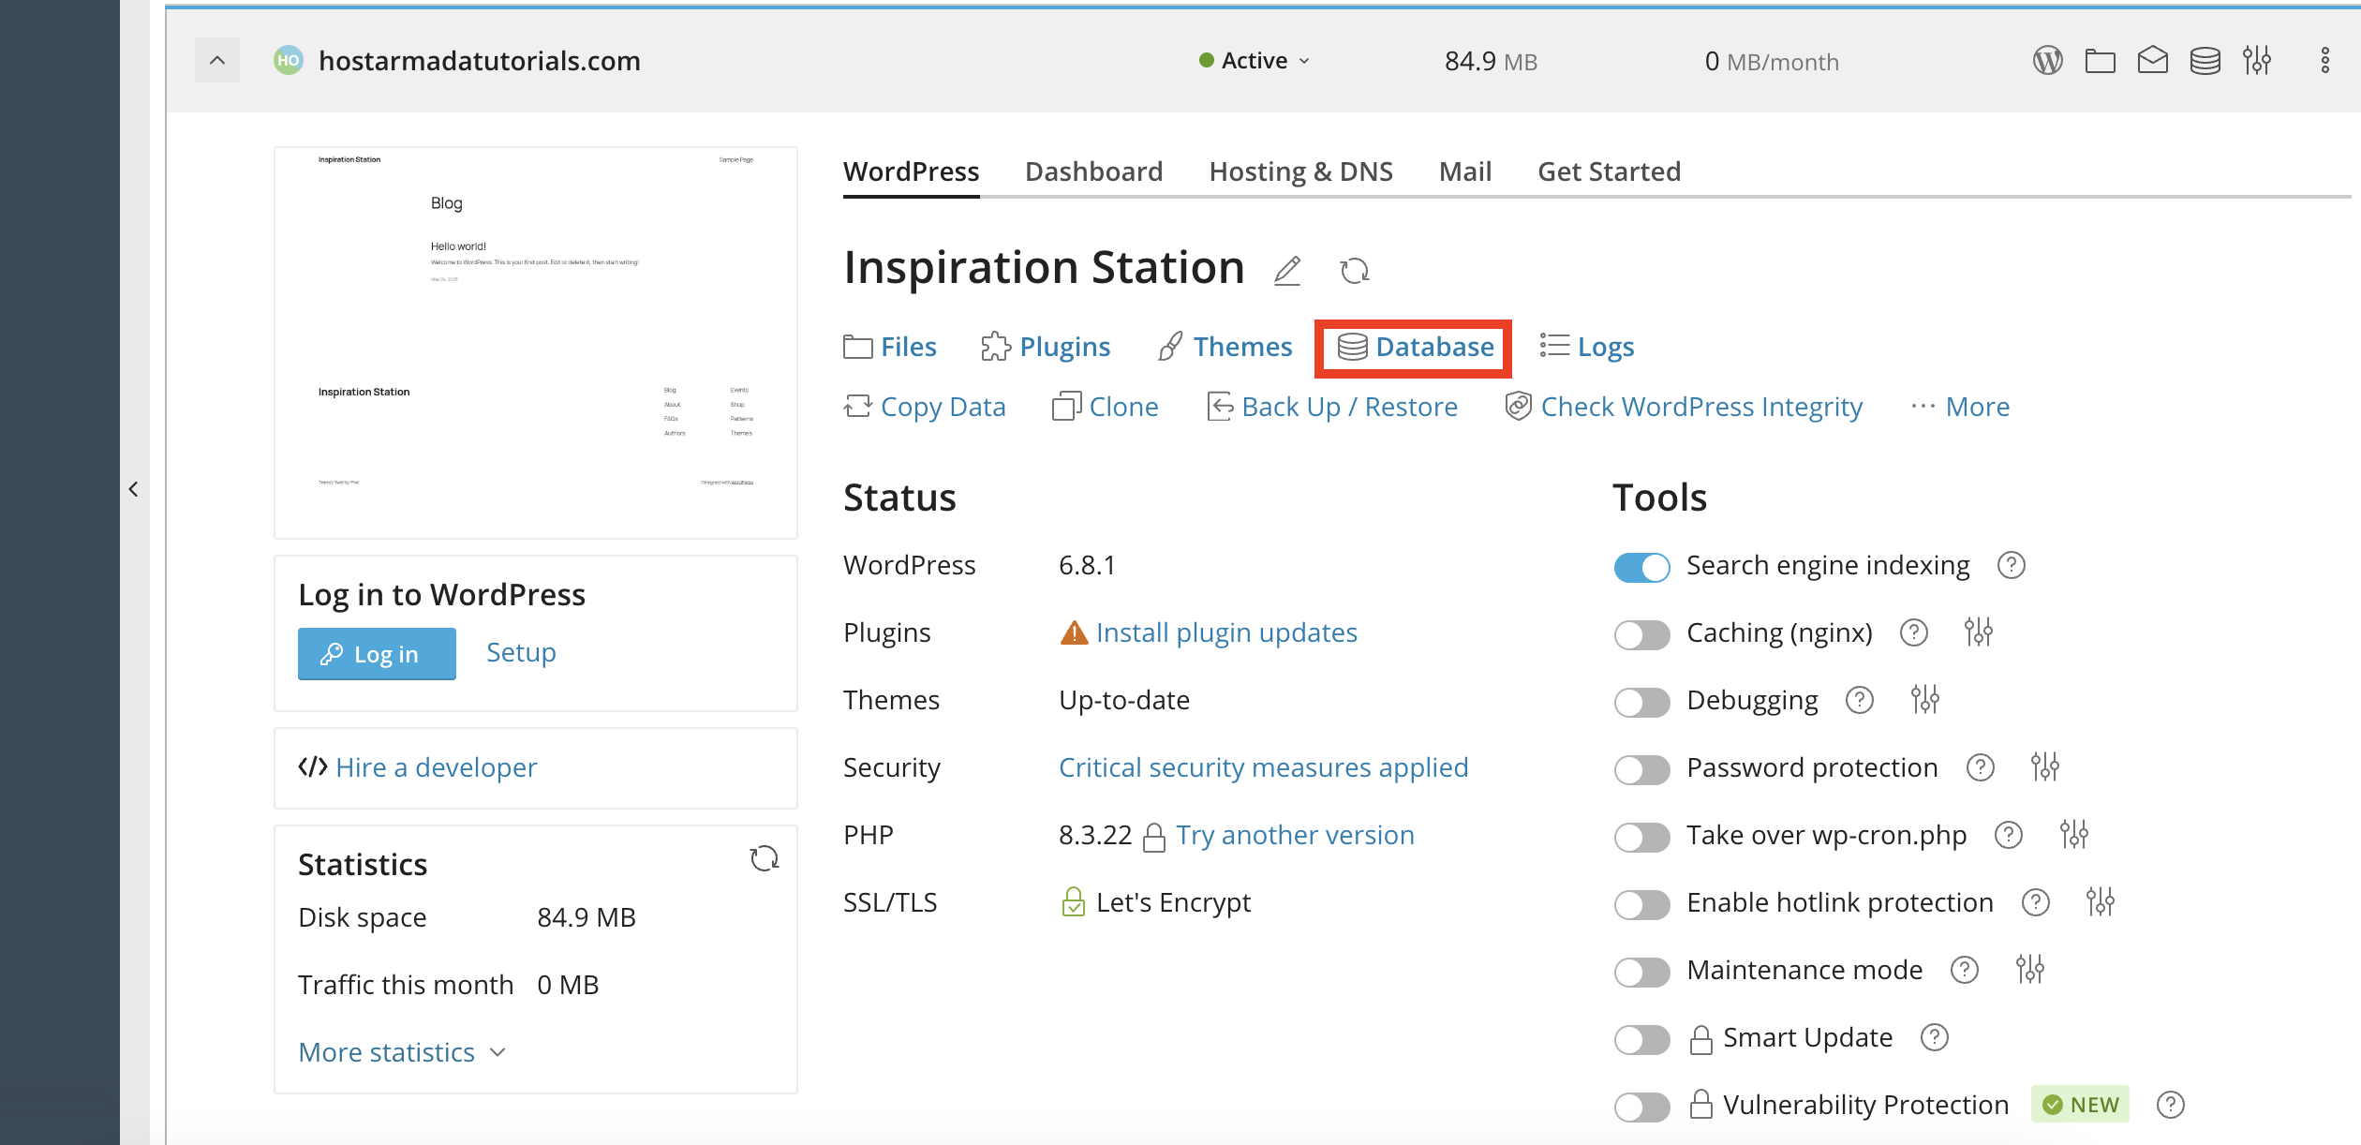
Task: Open Install plugin updates link
Action: click(x=1225, y=632)
